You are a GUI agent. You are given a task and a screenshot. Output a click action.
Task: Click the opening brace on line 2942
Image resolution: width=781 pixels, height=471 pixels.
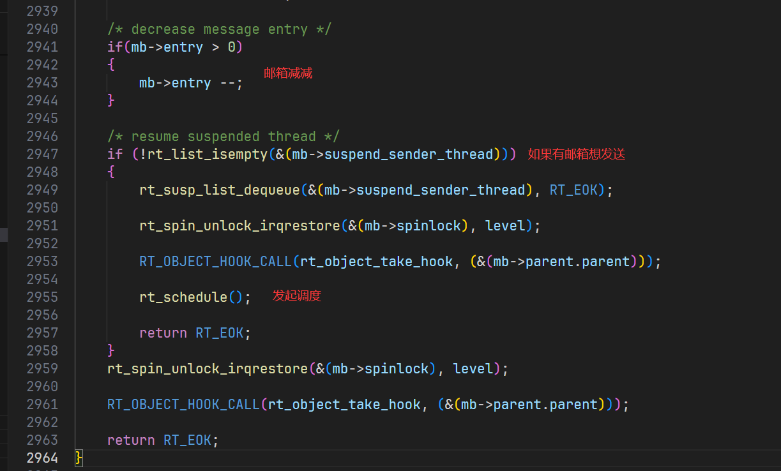(111, 65)
